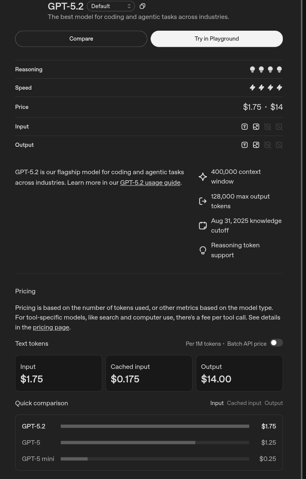Click the $1.25 value in GPT-5 row
The image size is (306, 479).
268,443
